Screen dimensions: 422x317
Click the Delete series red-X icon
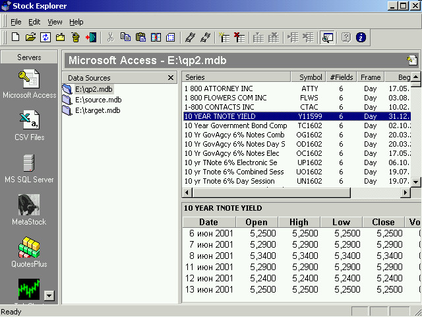pyautogui.click(x=239, y=37)
